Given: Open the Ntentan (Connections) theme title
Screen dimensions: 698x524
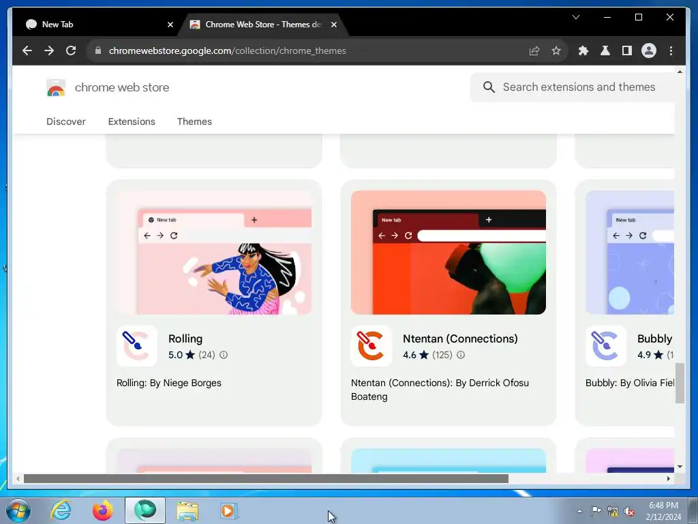Looking at the screenshot, I should [460, 338].
